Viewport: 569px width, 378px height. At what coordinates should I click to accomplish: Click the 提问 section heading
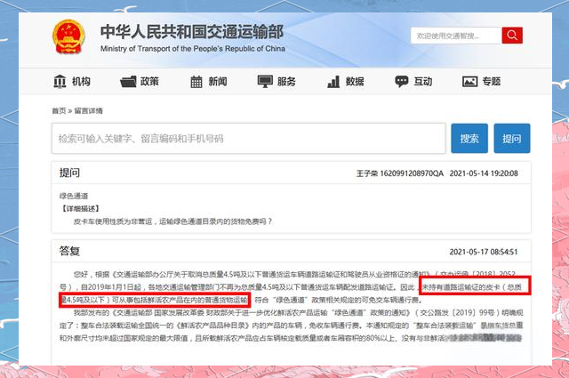pyautogui.click(x=69, y=173)
